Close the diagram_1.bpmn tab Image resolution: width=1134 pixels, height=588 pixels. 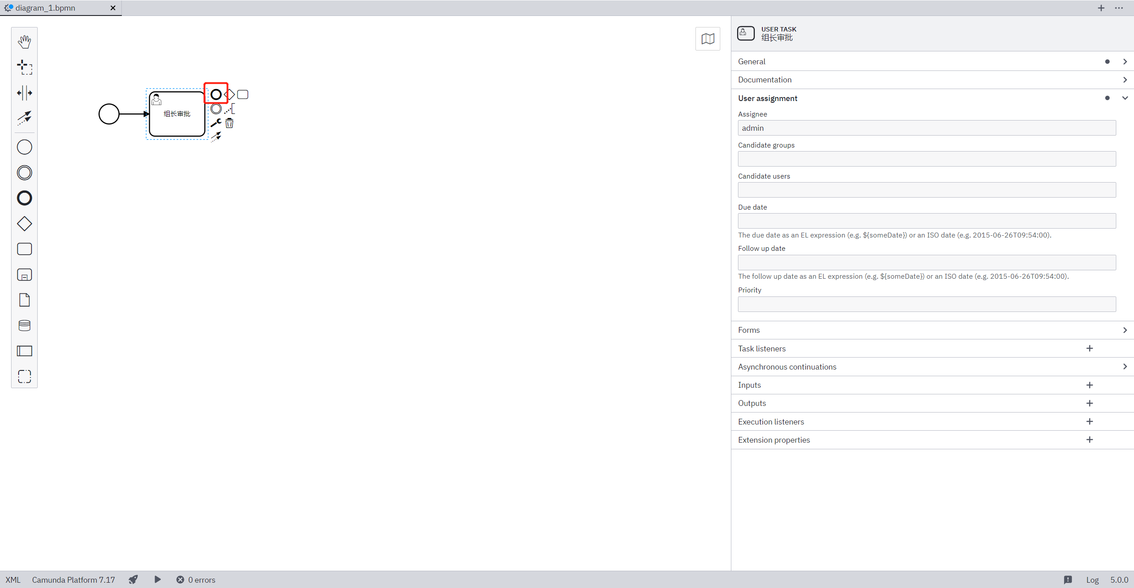(113, 8)
